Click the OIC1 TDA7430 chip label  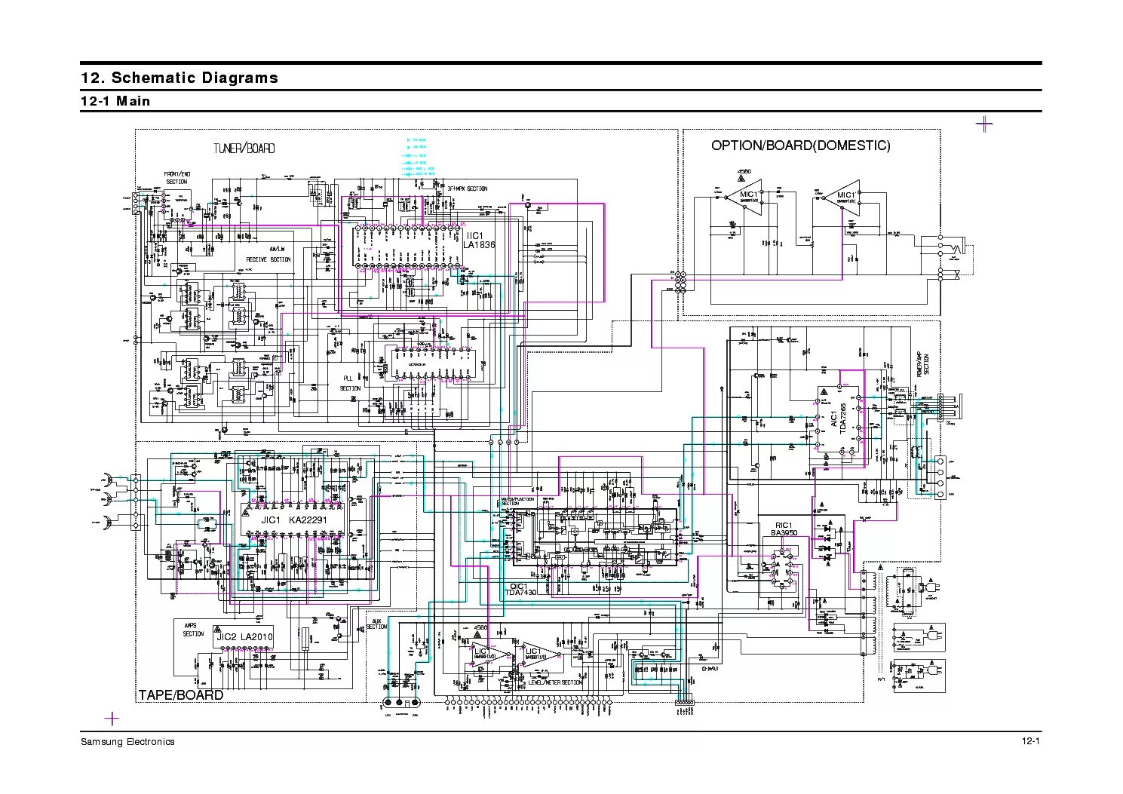(522, 589)
